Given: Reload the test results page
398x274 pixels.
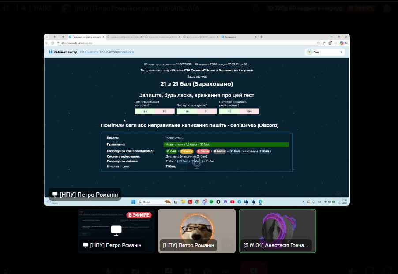Looking at the screenshot, I should click(x=53, y=43).
